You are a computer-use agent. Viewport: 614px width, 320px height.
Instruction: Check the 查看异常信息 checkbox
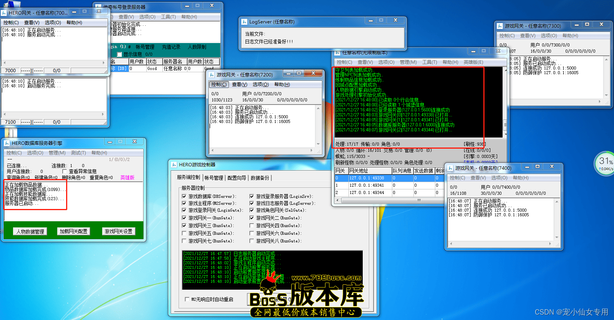[65, 171]
